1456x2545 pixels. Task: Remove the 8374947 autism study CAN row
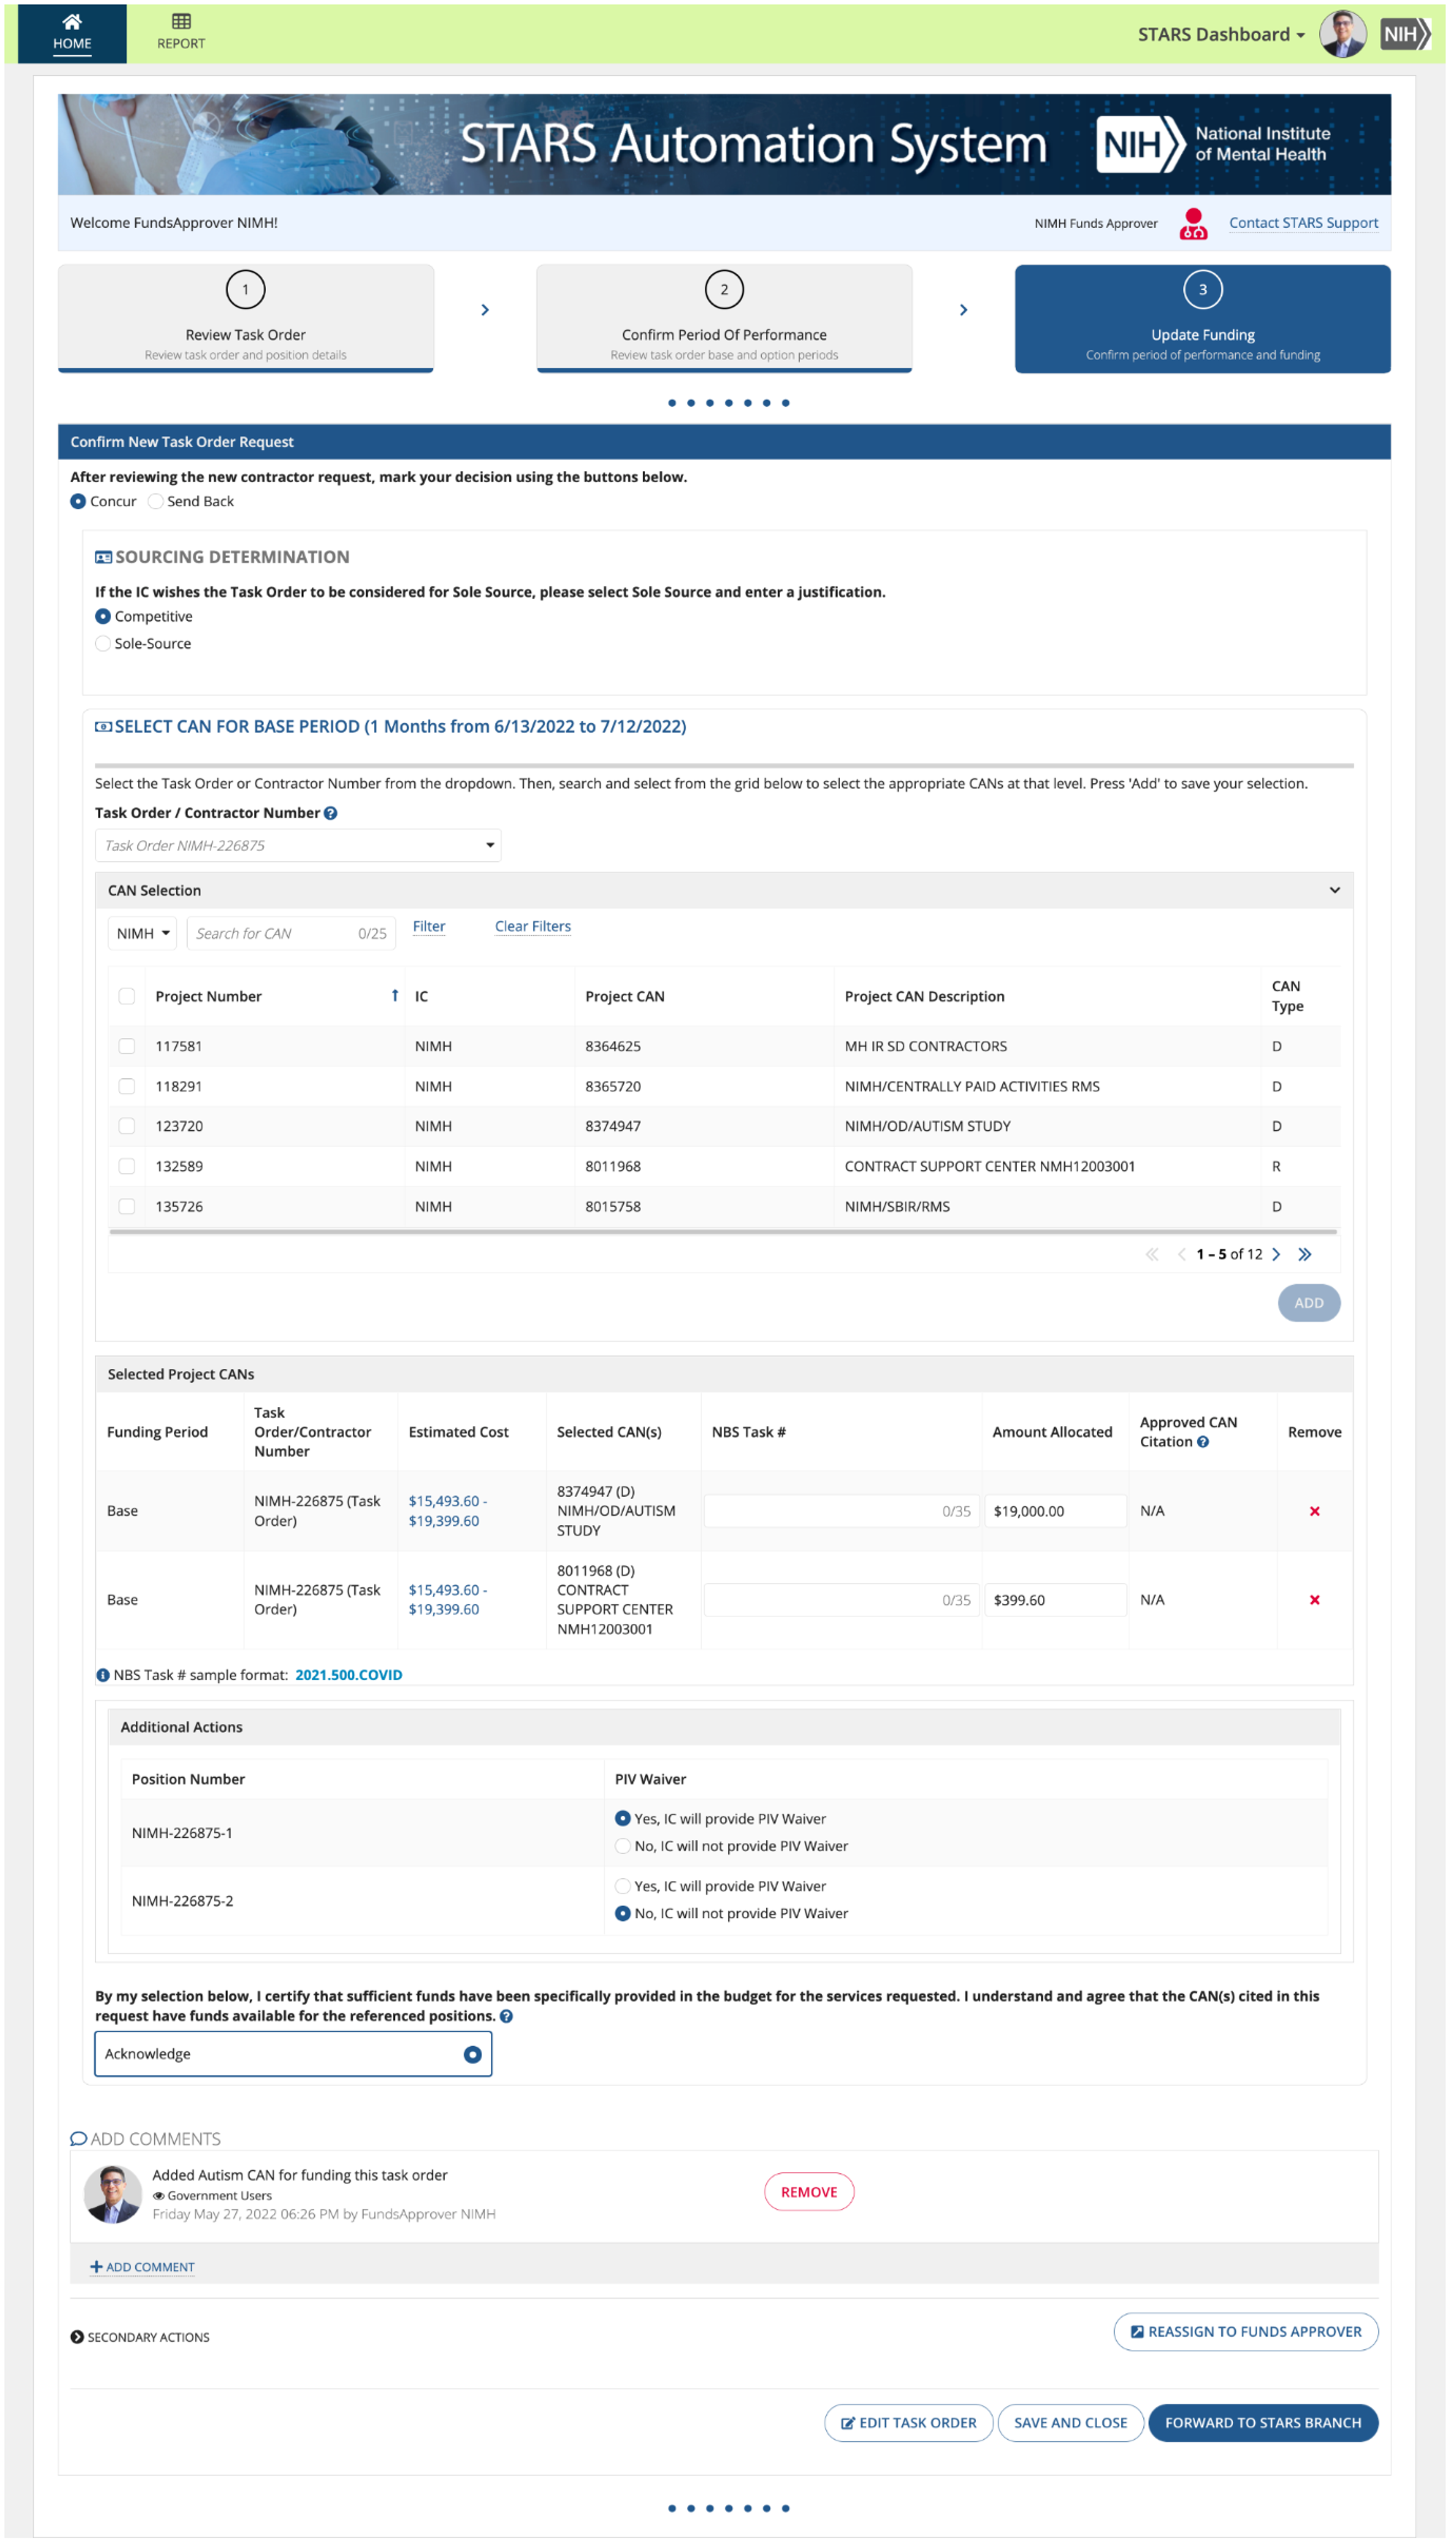[1315, 1511]
